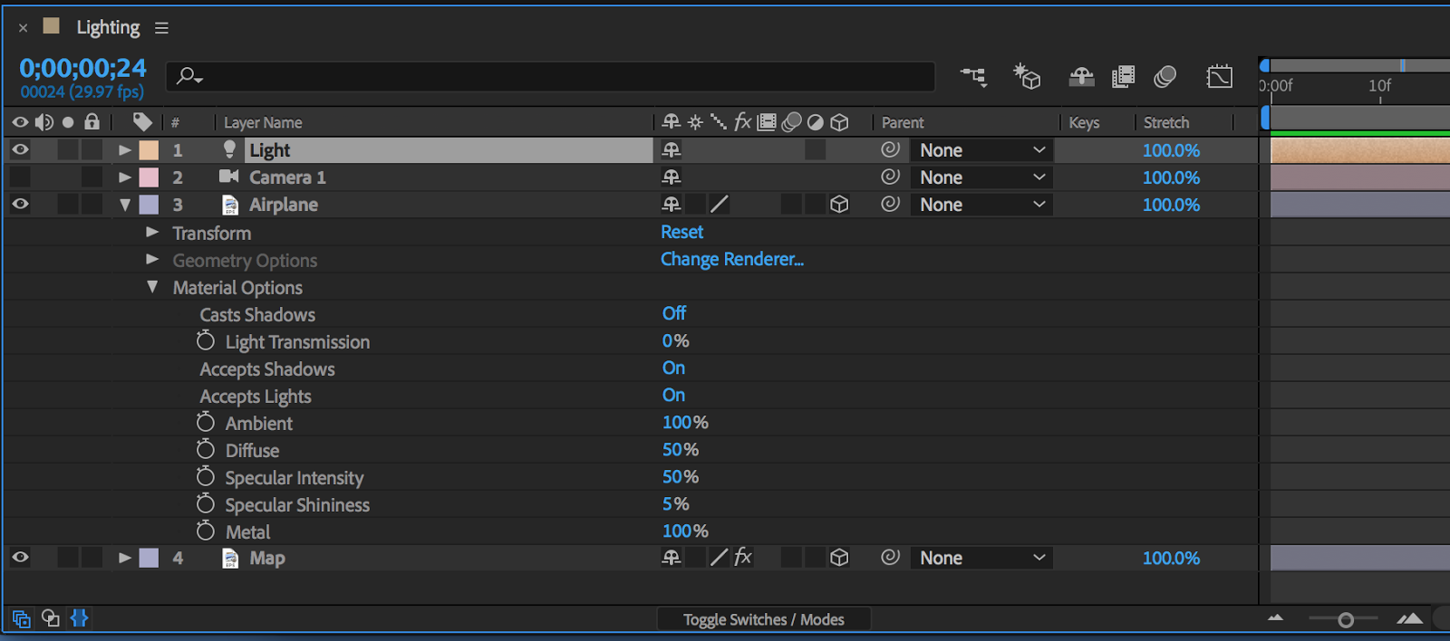1450x641 pixels.
Task: Collapse the Airplane layer triangle
Action: tap(125, 205)
